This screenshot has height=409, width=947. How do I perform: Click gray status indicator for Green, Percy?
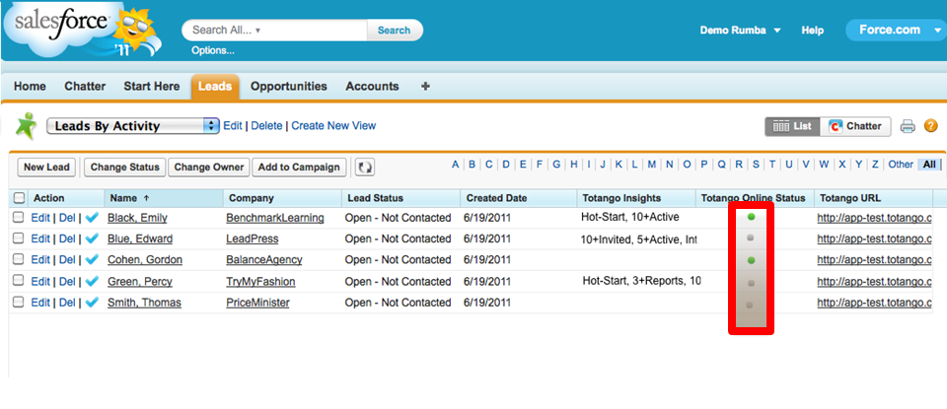coord(751,282)
